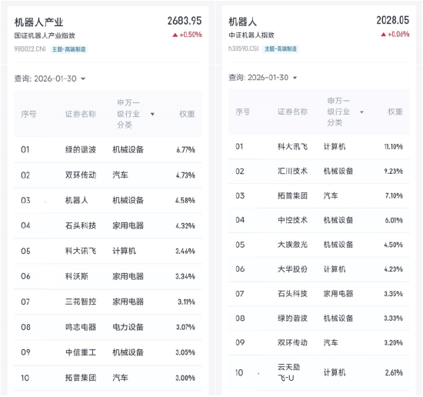Image resolution: width=423 pixels, height=397 pixels.
Task: Select 绿的谐波 with weight 3.33%
Action: click(x=293, y=319)
